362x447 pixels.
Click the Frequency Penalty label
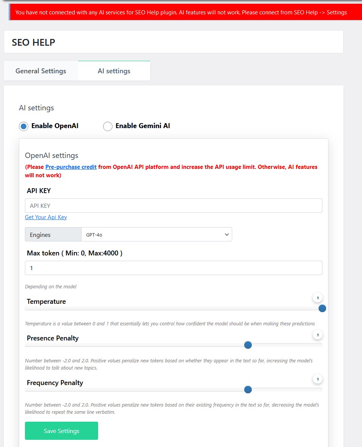55,383
